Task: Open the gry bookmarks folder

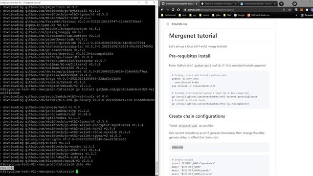Action: coord(193,15)
